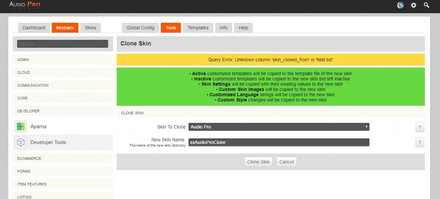Expand the FORMS category

coord(63,171)
